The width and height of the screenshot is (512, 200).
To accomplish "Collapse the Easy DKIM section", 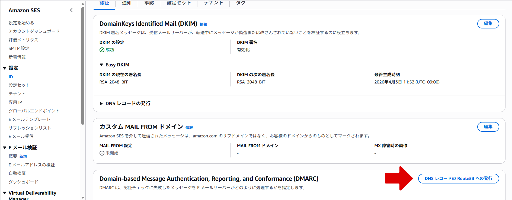I will click(x=101, y=65).
